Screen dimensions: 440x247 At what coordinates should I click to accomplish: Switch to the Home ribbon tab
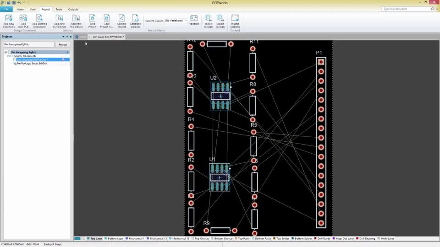tap(20, 9)
